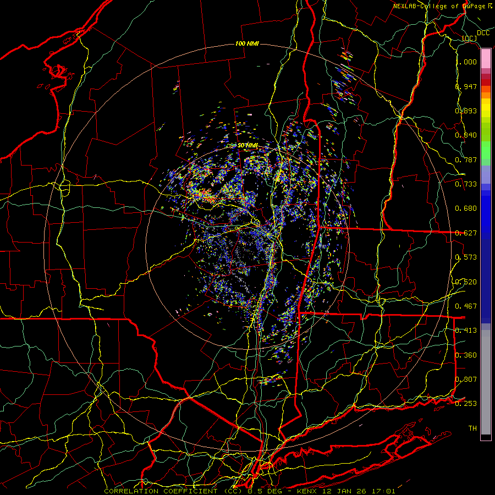Click the 100 NMI range ring label

(x=247, y=43)
